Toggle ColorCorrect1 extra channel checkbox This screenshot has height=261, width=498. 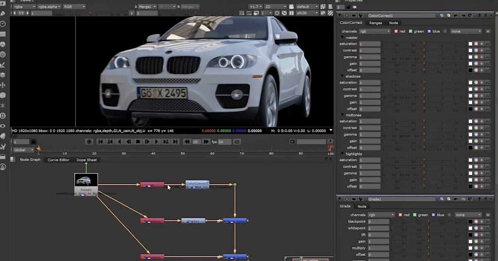[445, 31]
